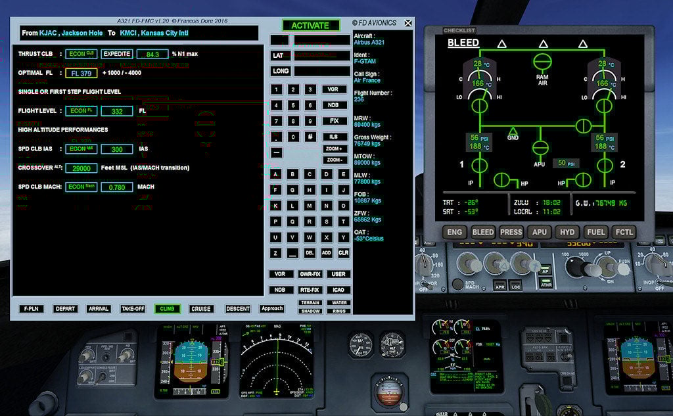Choose VOR key beside the number 3 key
Image resolution: width=673 pixels, height=416 pixels.
tap(333, 90)
